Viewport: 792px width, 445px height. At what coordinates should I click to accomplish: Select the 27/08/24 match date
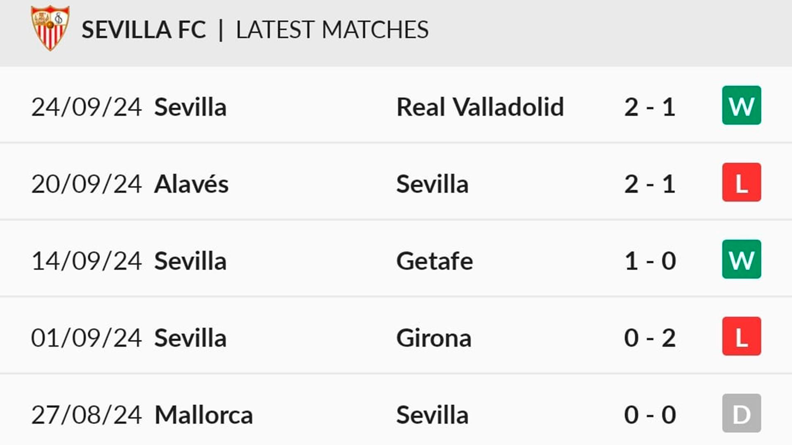87,415
